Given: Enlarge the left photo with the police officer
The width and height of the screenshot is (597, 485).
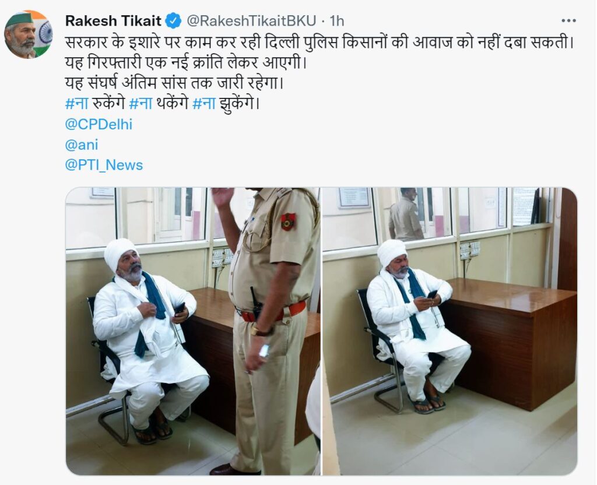Looking at the screenshot, I should pyautogui.click(x=193, y=331).
